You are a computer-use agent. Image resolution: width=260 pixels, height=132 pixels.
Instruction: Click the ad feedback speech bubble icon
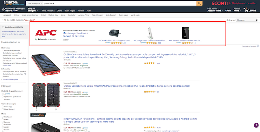click(x=258, y=46)
